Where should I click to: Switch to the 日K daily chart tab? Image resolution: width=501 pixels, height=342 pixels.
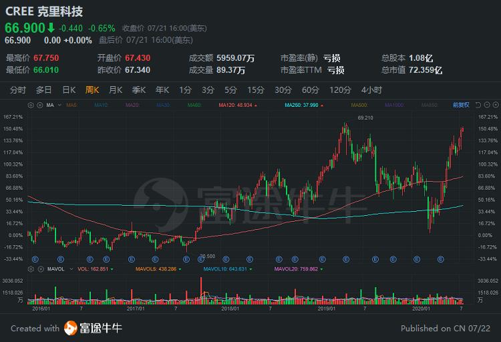point(69,90)
